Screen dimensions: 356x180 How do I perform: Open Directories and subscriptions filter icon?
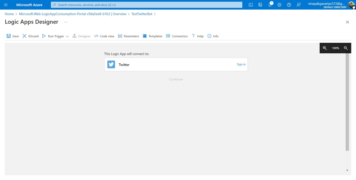(x=260, y=5)
